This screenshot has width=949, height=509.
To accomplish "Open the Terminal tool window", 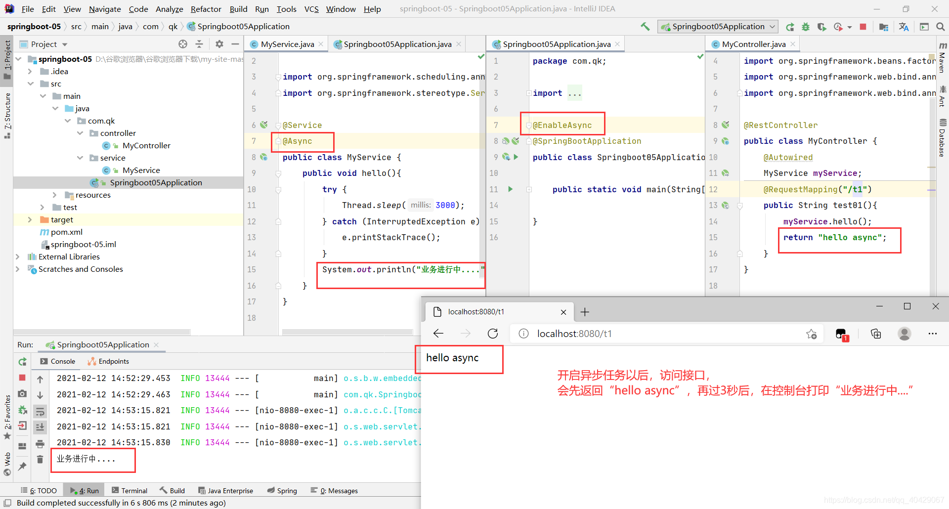I will [129, 490].
